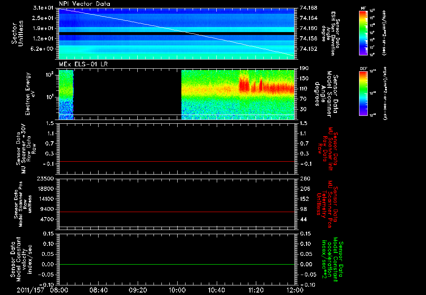Click the NF color bar gradient
Viewport: 426px width, 295px height.
[363, 33]
